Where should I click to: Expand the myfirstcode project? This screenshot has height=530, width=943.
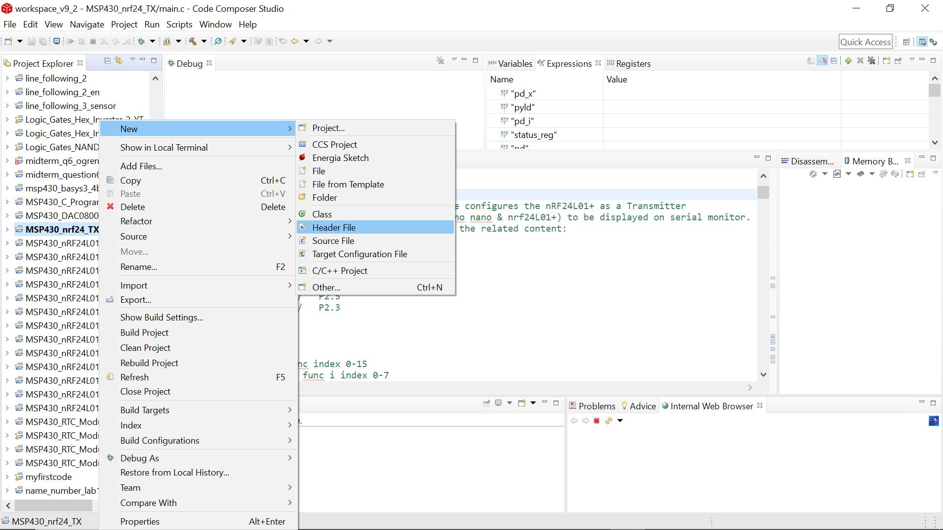[x=7, y=477]
